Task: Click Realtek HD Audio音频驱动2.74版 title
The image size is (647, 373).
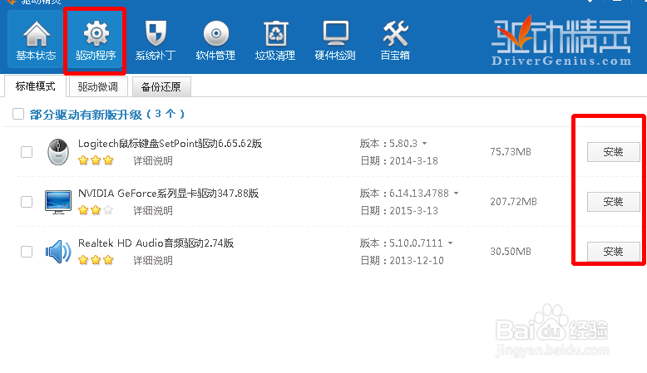Action: (156, 243)
